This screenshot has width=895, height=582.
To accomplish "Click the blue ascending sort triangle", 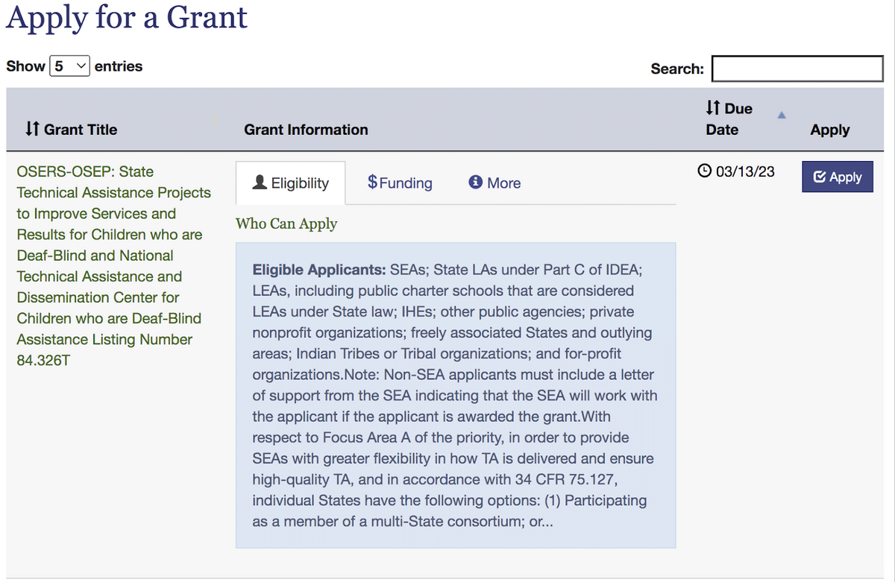I will coord(782,115).
